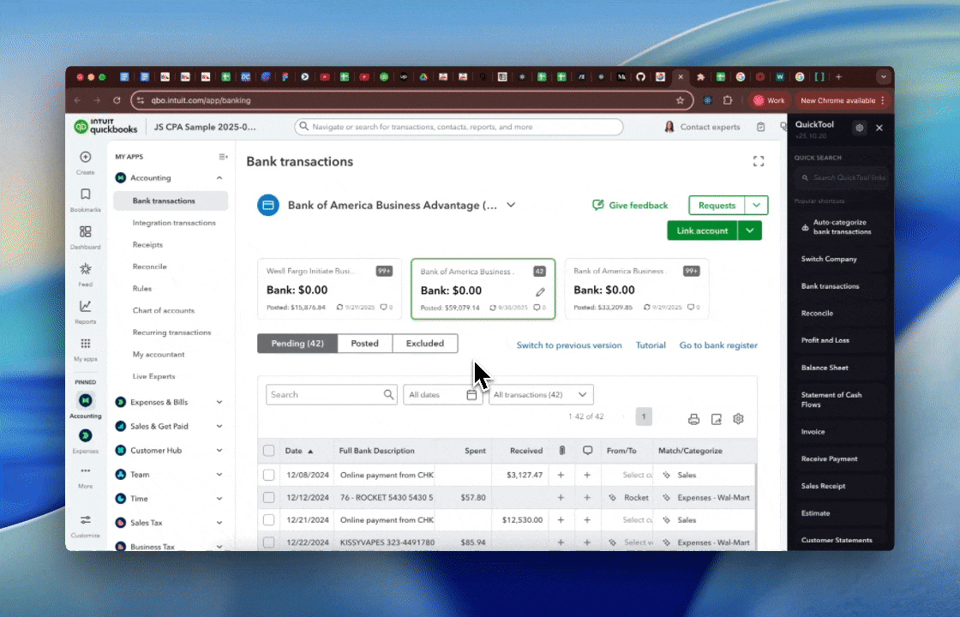Open the All transactions (42) dropdown

tap(540, 394)
